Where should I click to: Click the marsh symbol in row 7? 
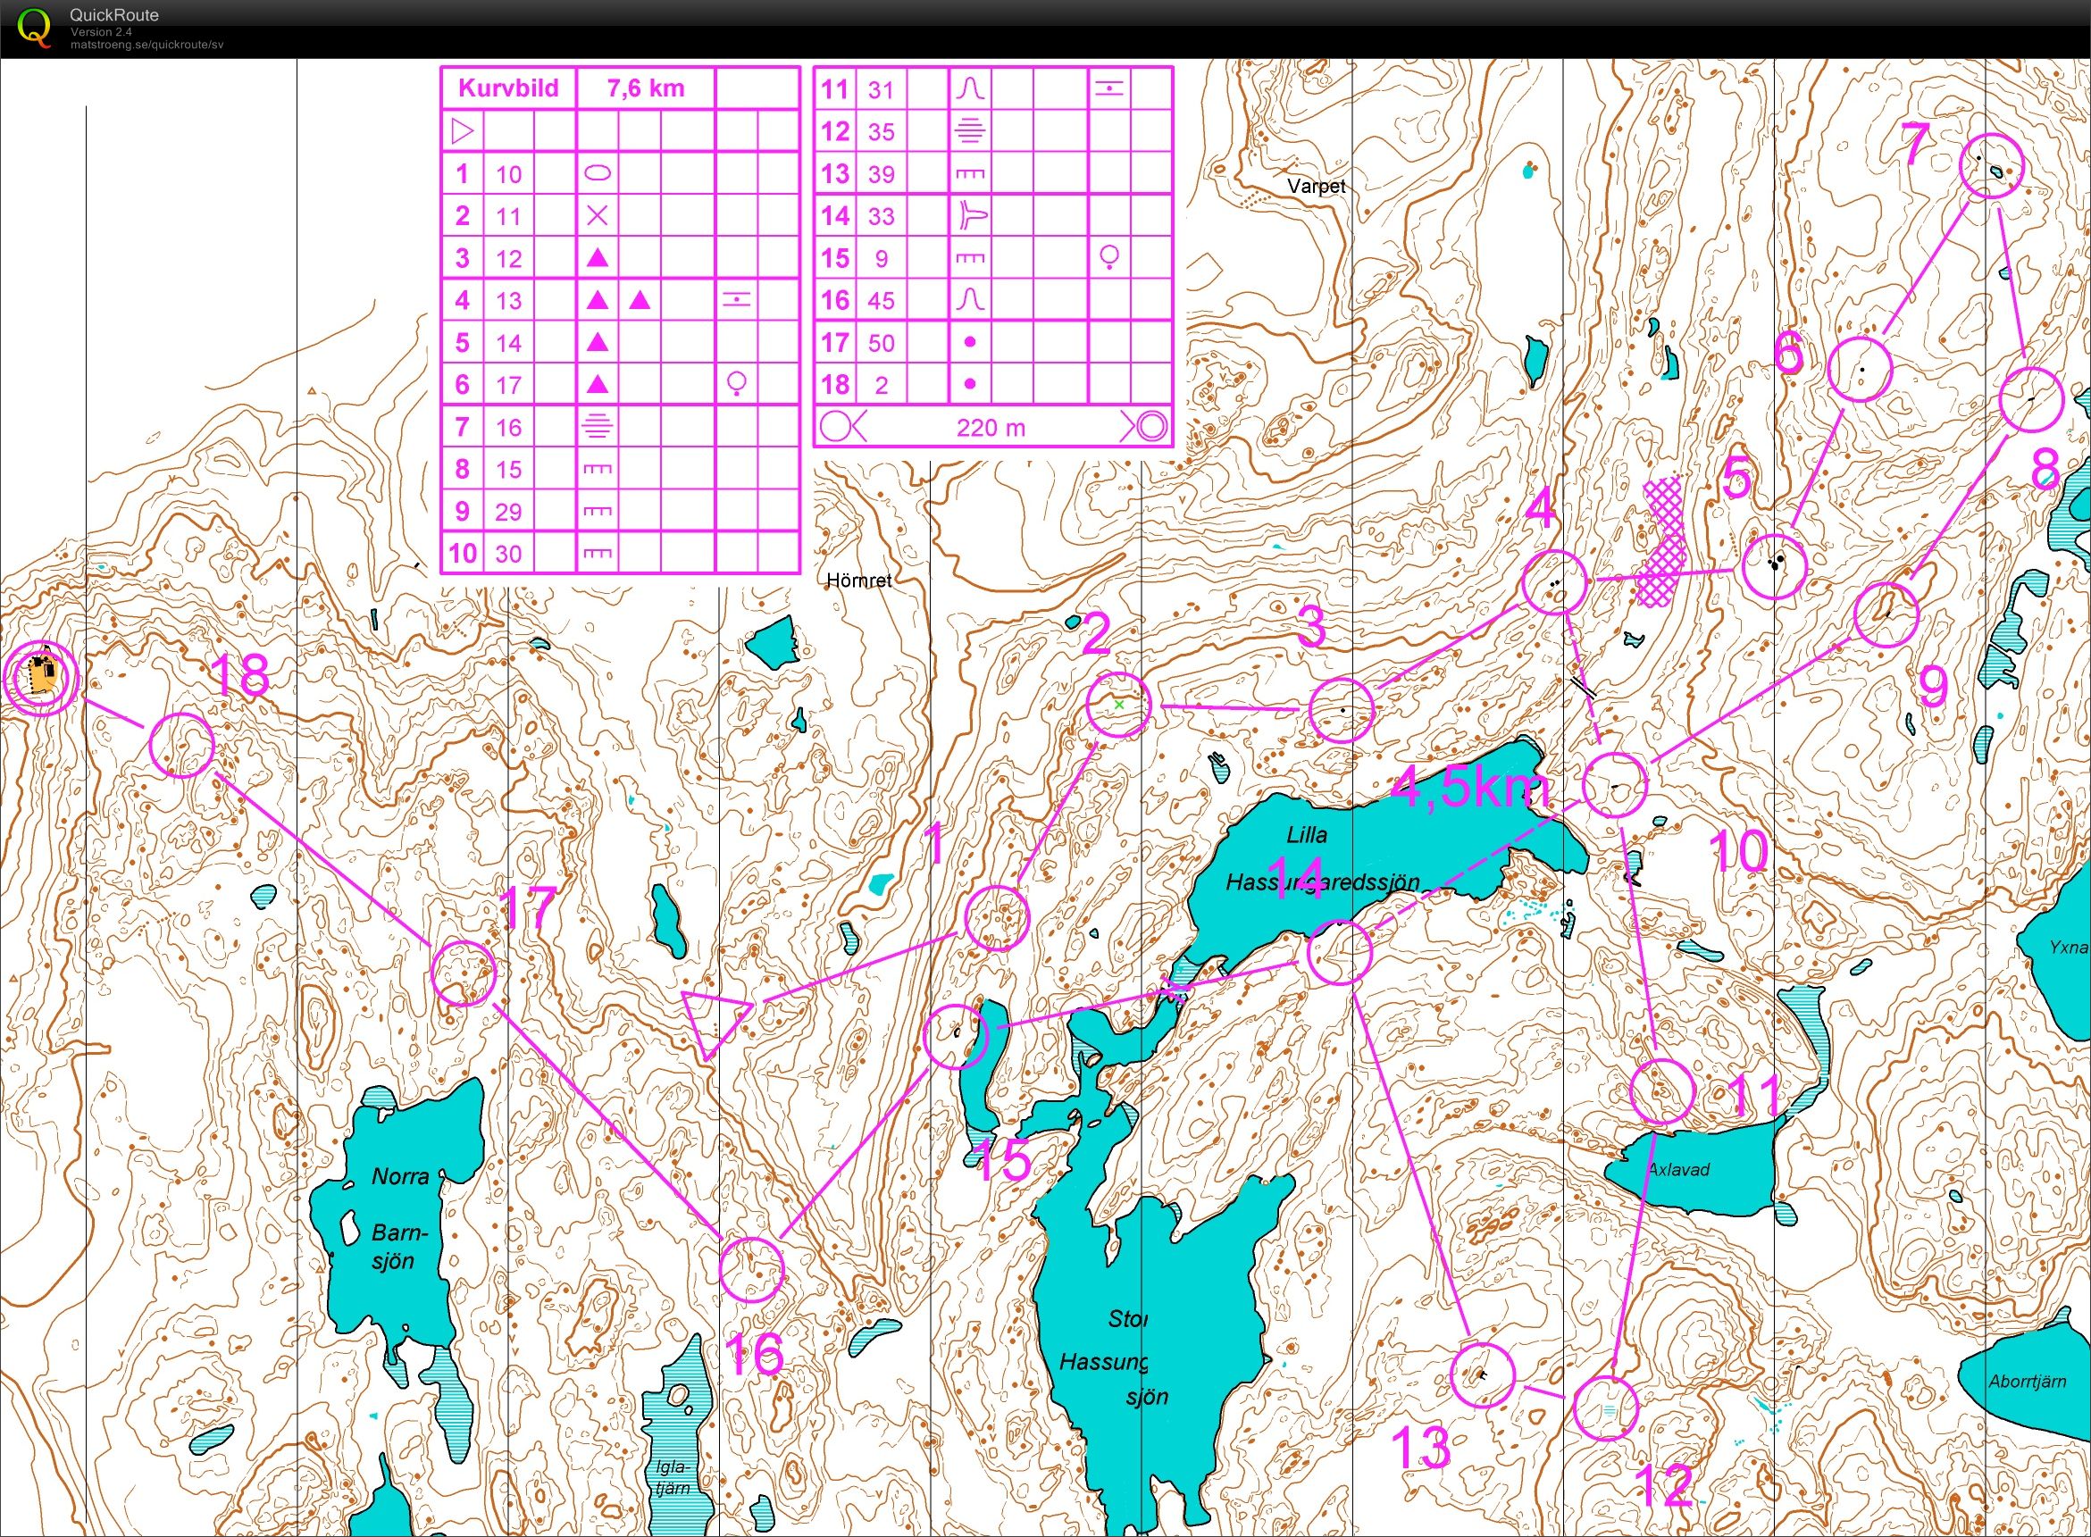[x=597, y=426]
